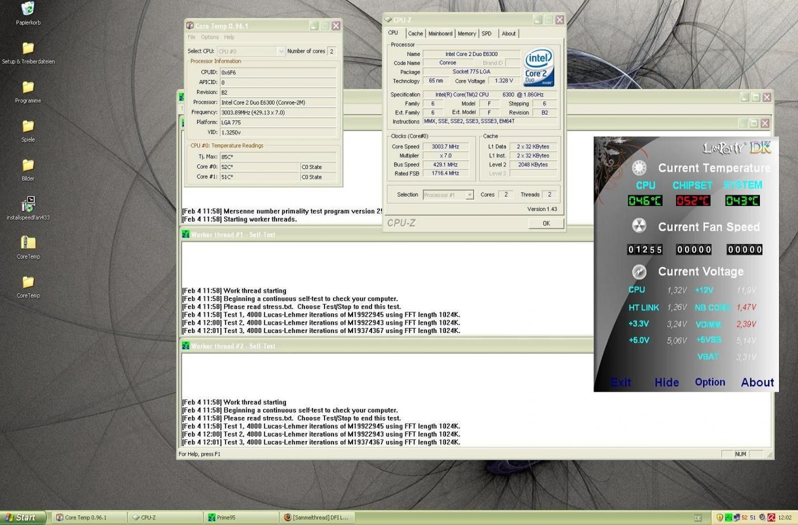The image size is (798, 525).
Task: Click the Core Temp 52 tray reading
Action: point(745,518)
